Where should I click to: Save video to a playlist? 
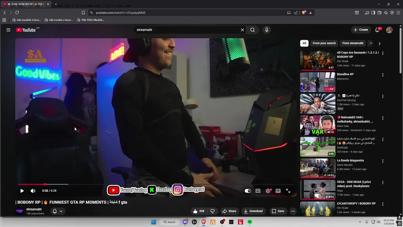(x=278, y=211)
